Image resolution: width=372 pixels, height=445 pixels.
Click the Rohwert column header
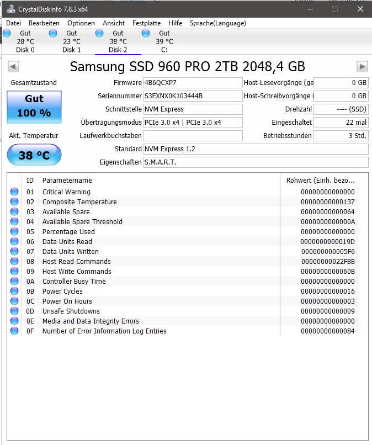tap(319, 181)
